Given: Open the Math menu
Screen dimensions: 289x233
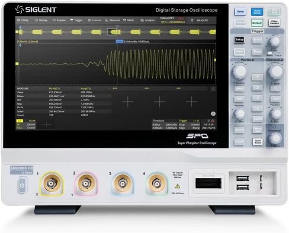Looking at the screenshot, I should 129,20.
